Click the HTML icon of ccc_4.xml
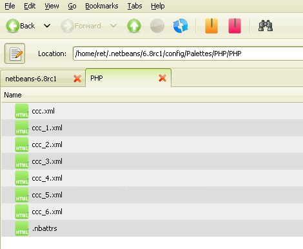This screenshot has width=303, height=249. (22, 178)
